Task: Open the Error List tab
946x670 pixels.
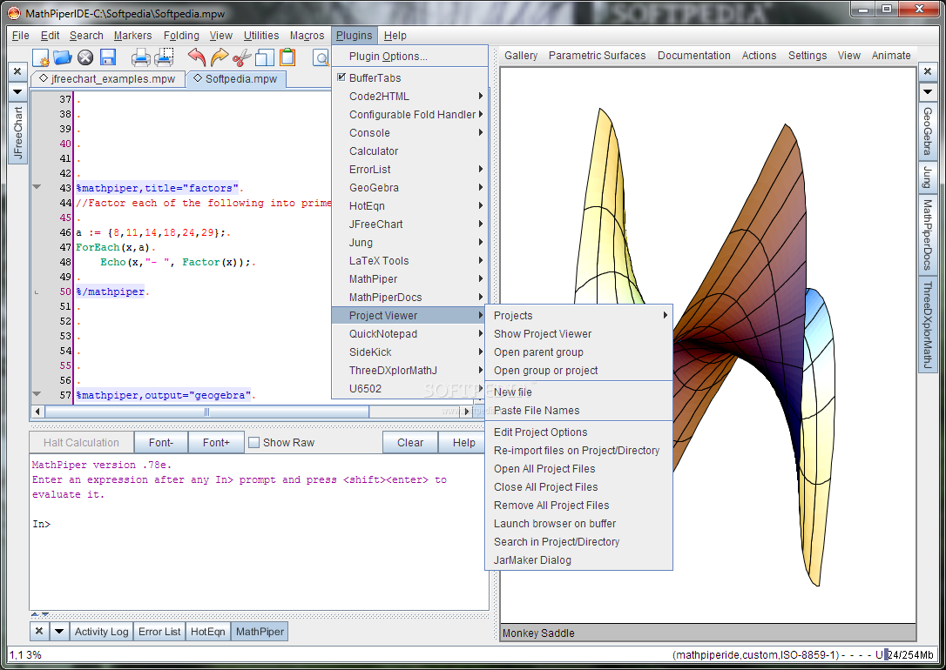Action: (159, 632)
